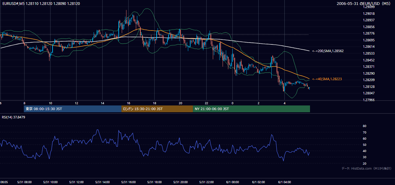395x185 pixels.
Task: Click the RSI scale value 30
Action: click(x=364, y=157)
